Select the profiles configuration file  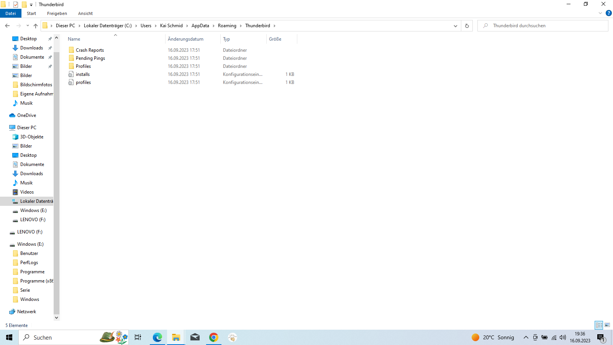tap(83, 82)
